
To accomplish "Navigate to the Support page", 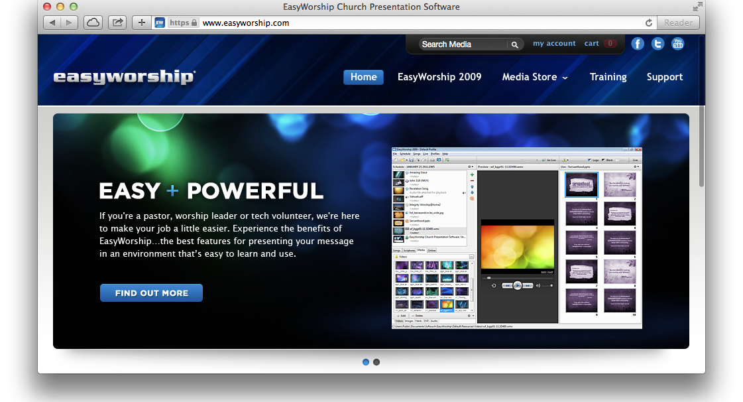I will 664,77.
